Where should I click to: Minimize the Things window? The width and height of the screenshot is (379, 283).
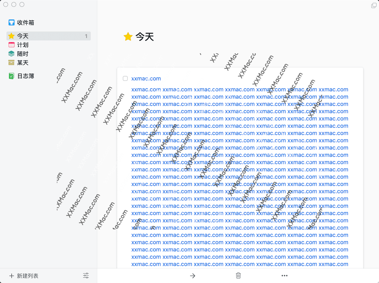pyautogui.click(x=14, y=5)
